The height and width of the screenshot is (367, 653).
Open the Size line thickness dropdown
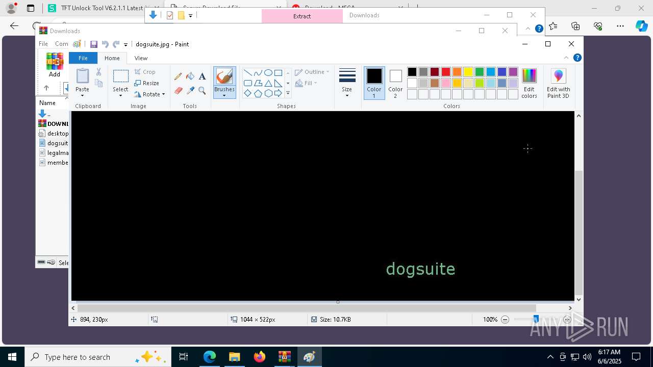(x=347, y=83)
